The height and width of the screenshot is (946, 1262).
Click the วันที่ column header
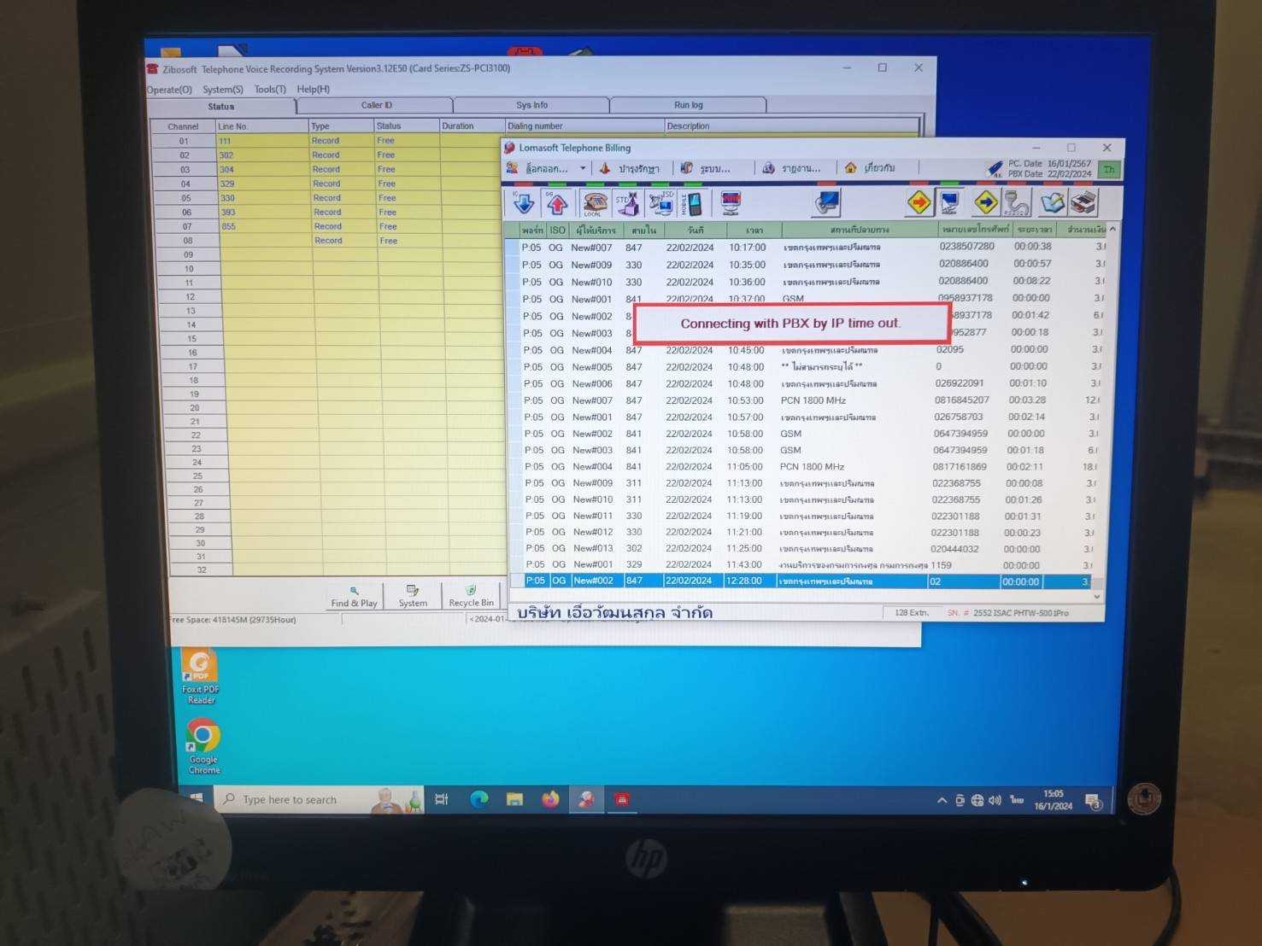pyautogui.click(x=695, y=231)
